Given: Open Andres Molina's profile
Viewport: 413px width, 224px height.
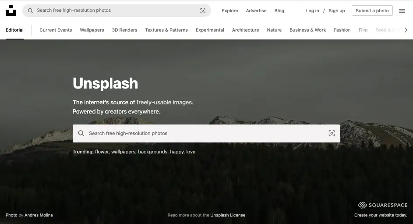Looking at the screenshot, I should 39,215.
